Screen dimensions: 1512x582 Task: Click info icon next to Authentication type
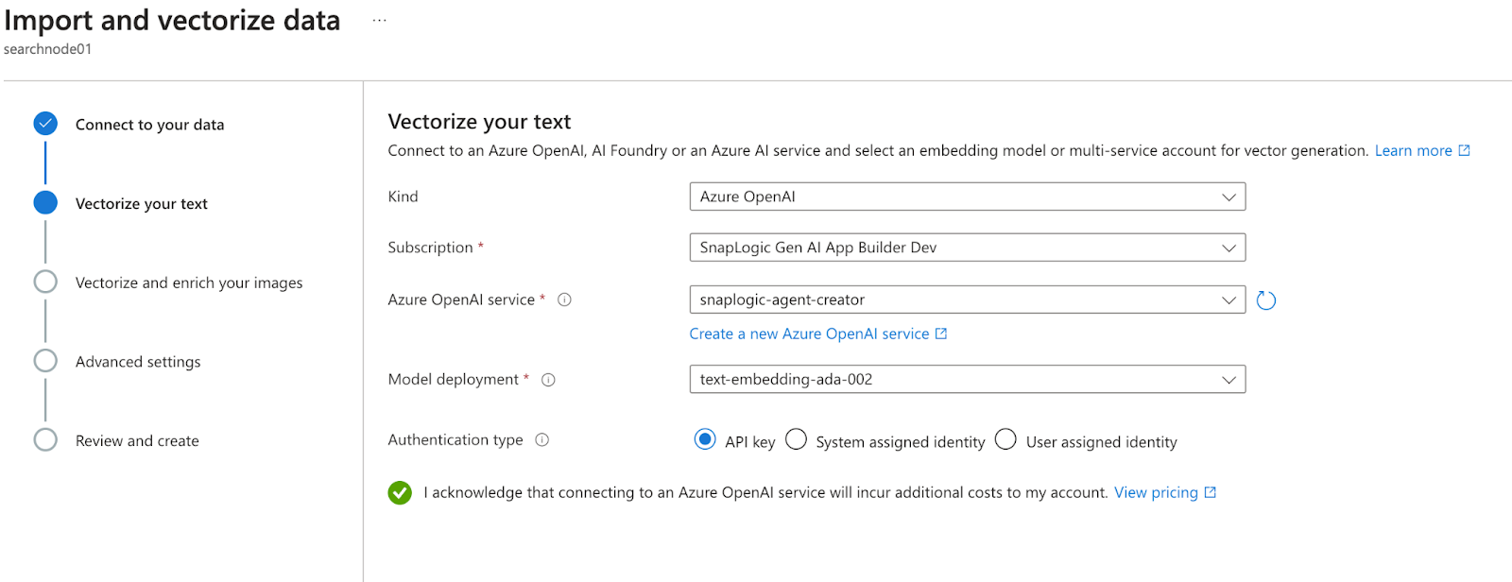click(541, 440)
